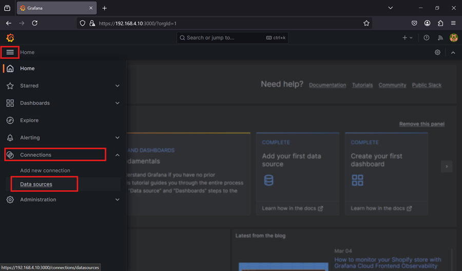Expand the Administration section chevron
Viewport: 462px width, 271px height.
[117, 200]
